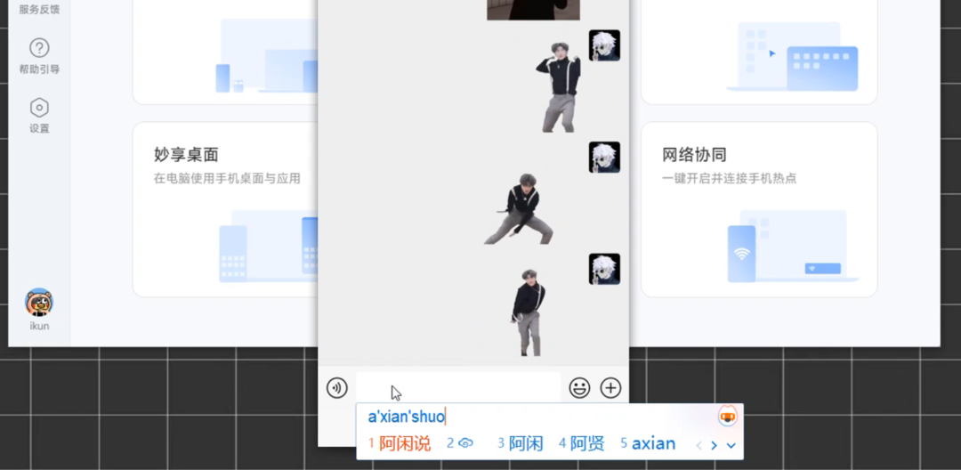Click the ikun user avatar

pyautogui.click(x=39, y=303)
